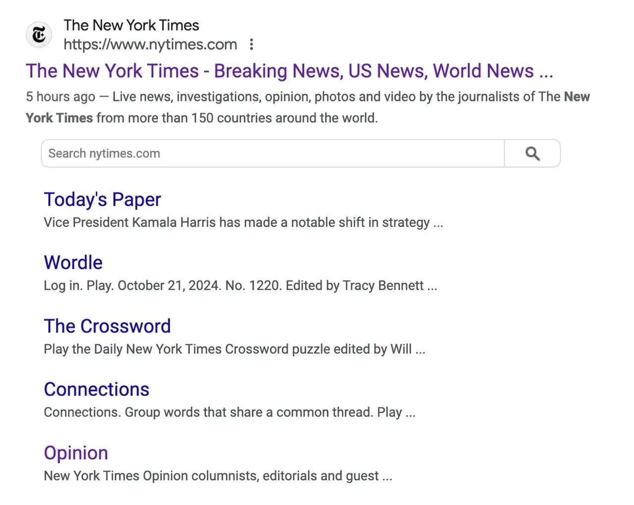The image size is (634, 505).
Task: Click the description "New York Times Opinion columnists"
Action: (218, 476)
